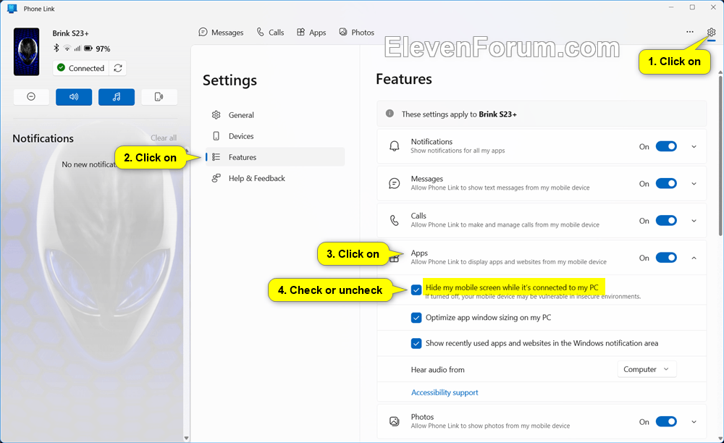Viewport: 724px width, 443px height.
Task: Expand the Calls settings chevron
Action: click(694, 221)
